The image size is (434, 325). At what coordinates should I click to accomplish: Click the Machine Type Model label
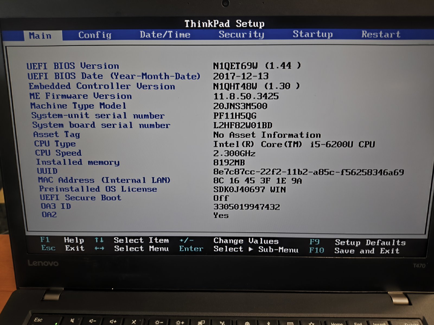point(78,106)
